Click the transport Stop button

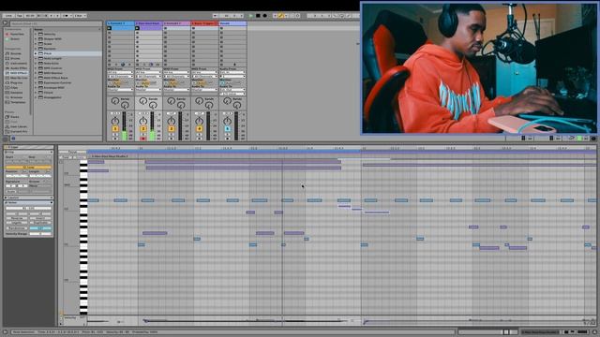point(258,16)
